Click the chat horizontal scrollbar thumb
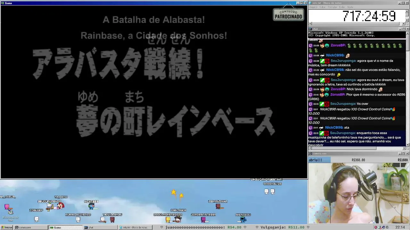Viewport: 410px width, 230px height. (x=344, y=148)
